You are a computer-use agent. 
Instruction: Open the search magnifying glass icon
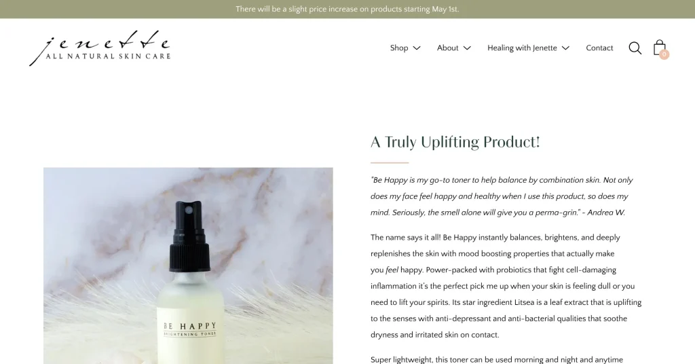coord(635,48)
